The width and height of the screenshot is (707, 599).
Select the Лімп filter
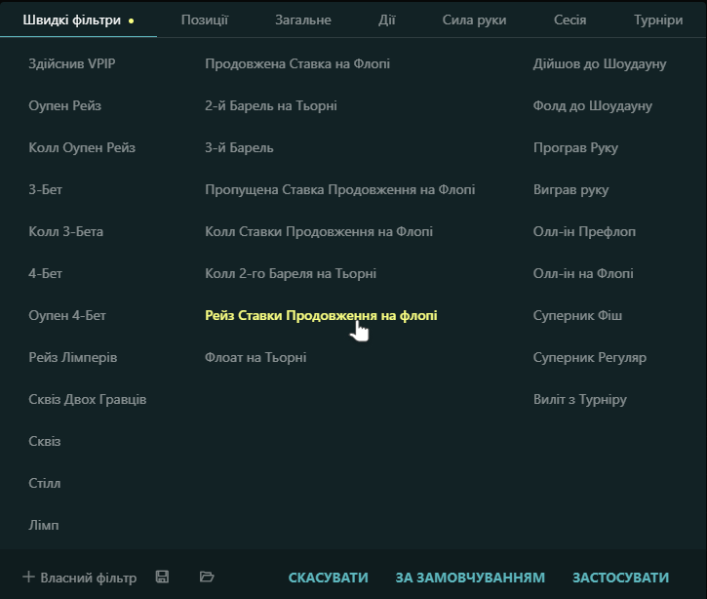coord(44,525)
